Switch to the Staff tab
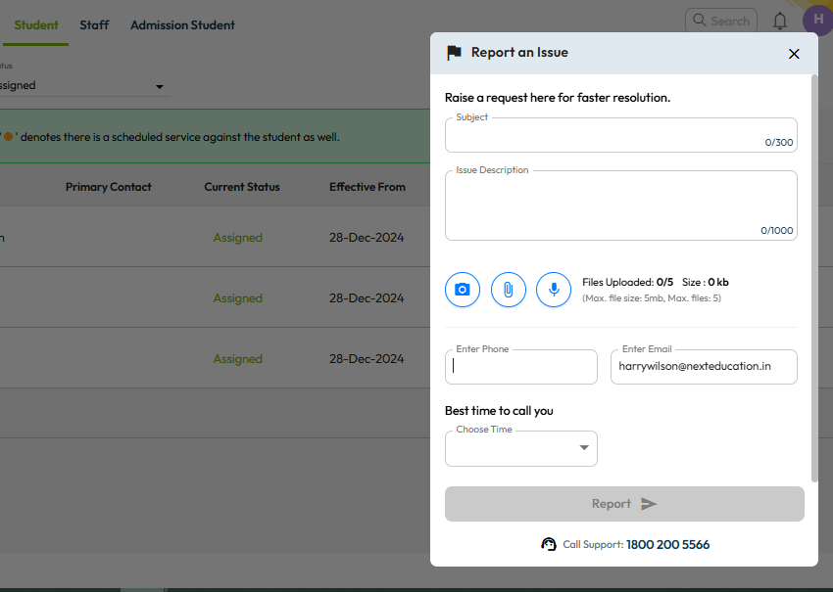This screenshot has height=592, width=833. 94,24
